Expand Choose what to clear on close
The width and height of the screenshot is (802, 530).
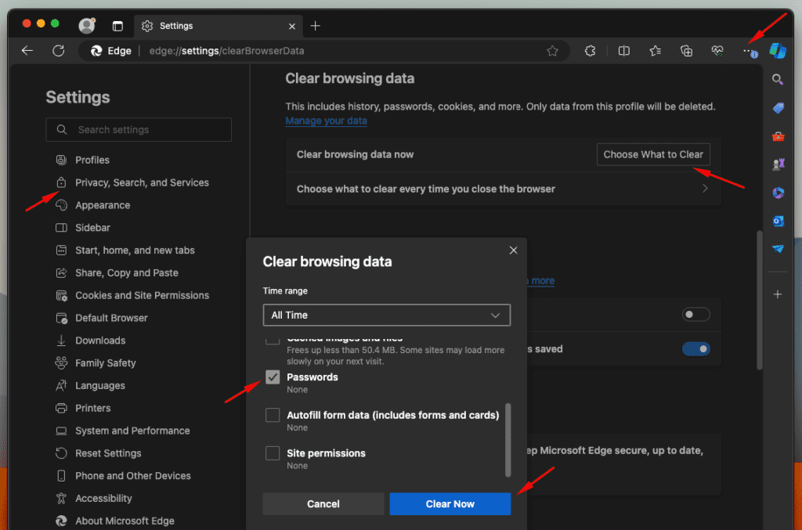pos(503,189)
